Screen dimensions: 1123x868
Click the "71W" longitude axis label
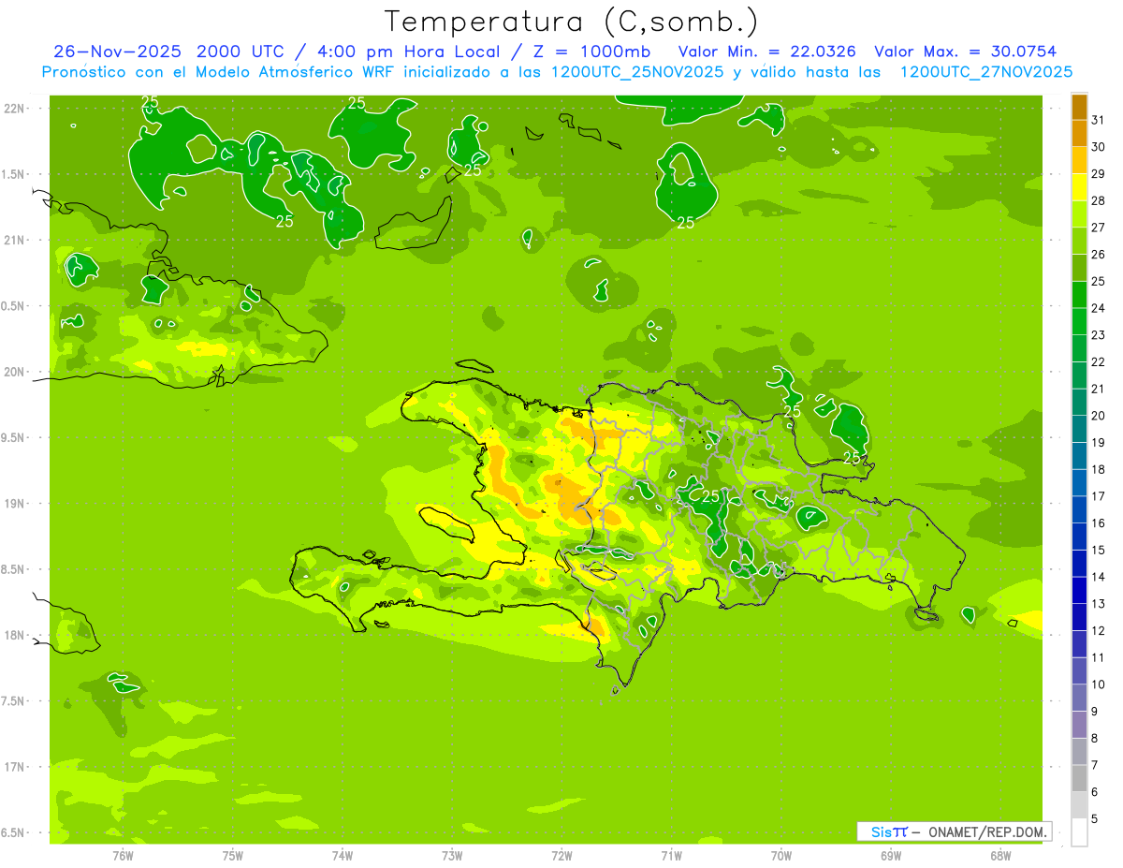pos(671,855)
